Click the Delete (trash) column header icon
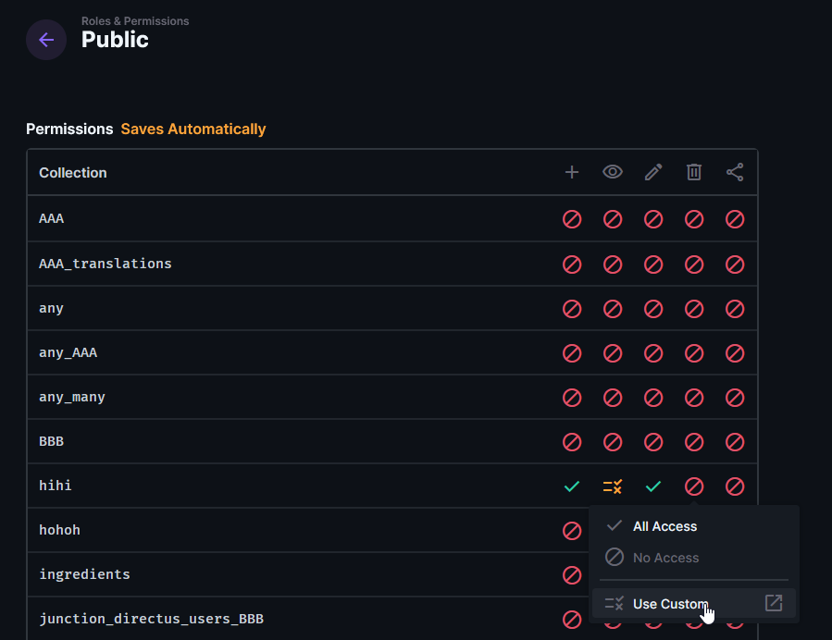Viewport: 832px width, 640px height. (694, 172)
